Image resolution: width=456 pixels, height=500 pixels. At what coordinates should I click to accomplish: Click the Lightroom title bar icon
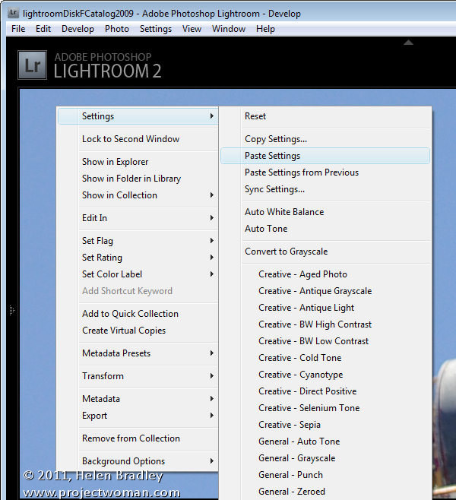click(13, 13)
